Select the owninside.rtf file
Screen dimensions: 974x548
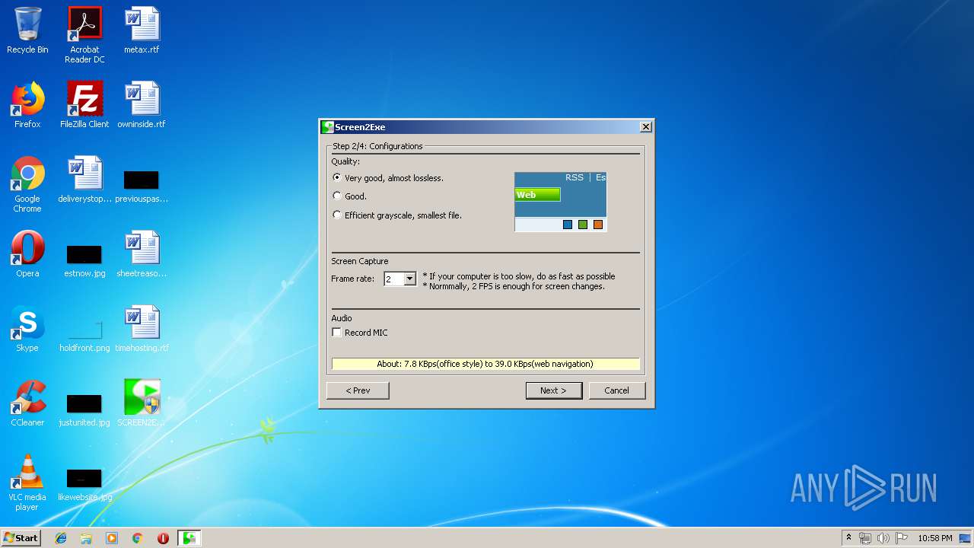tap(142, 105)
